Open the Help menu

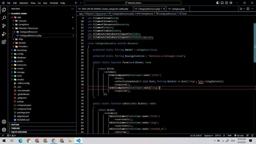point(63,3)
